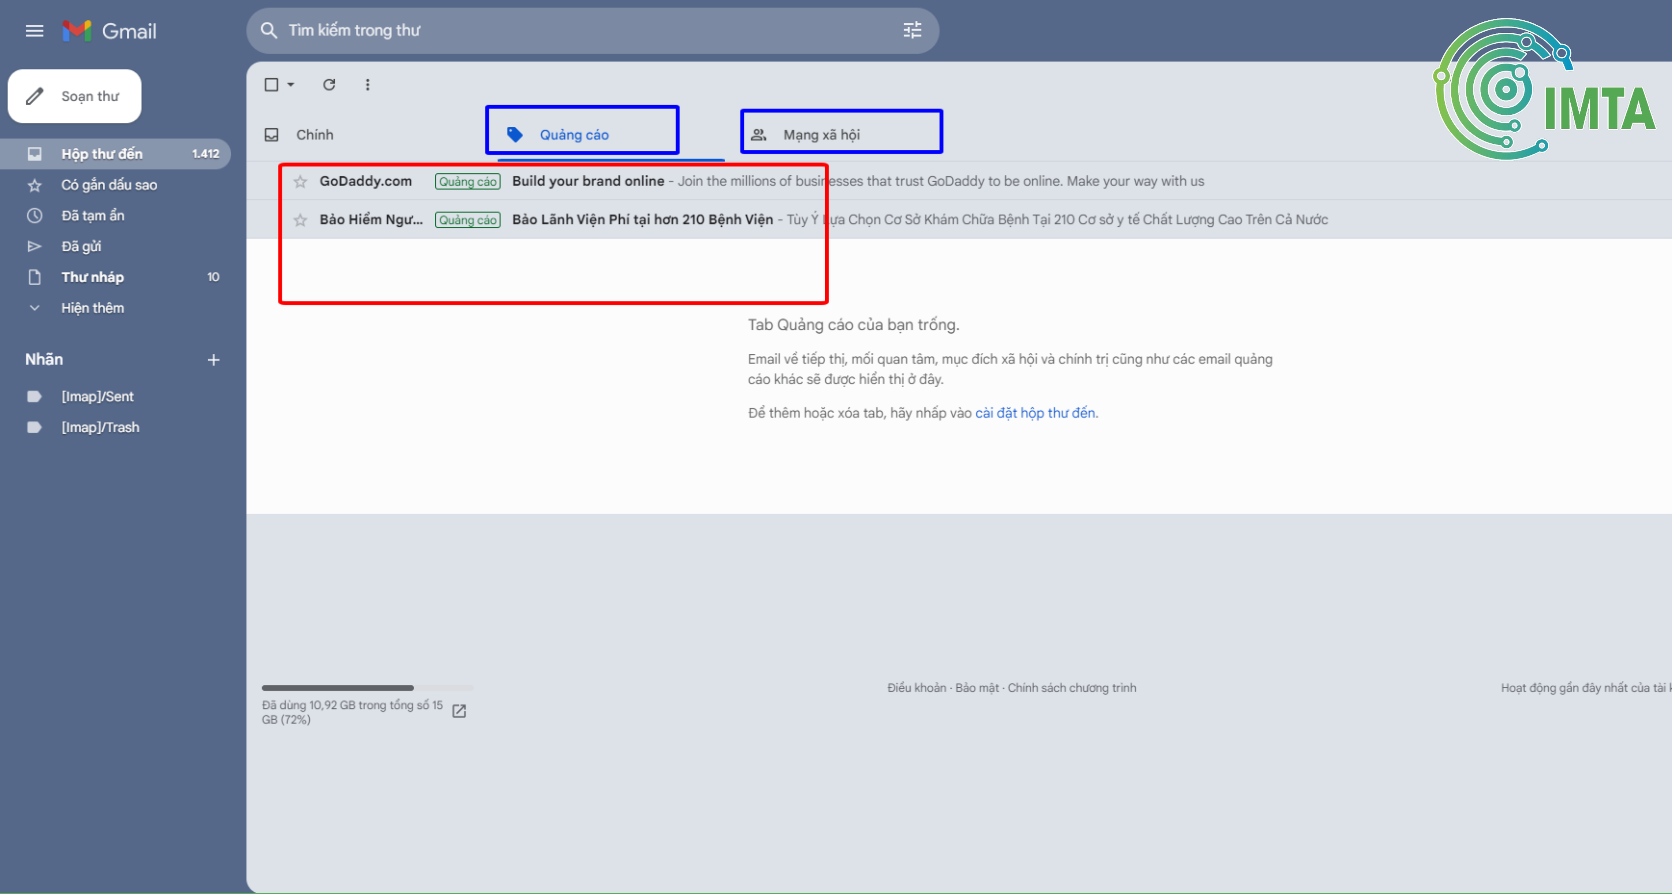
Task: Open the select dropdown arrow
Action: click(x=291, y=84)
